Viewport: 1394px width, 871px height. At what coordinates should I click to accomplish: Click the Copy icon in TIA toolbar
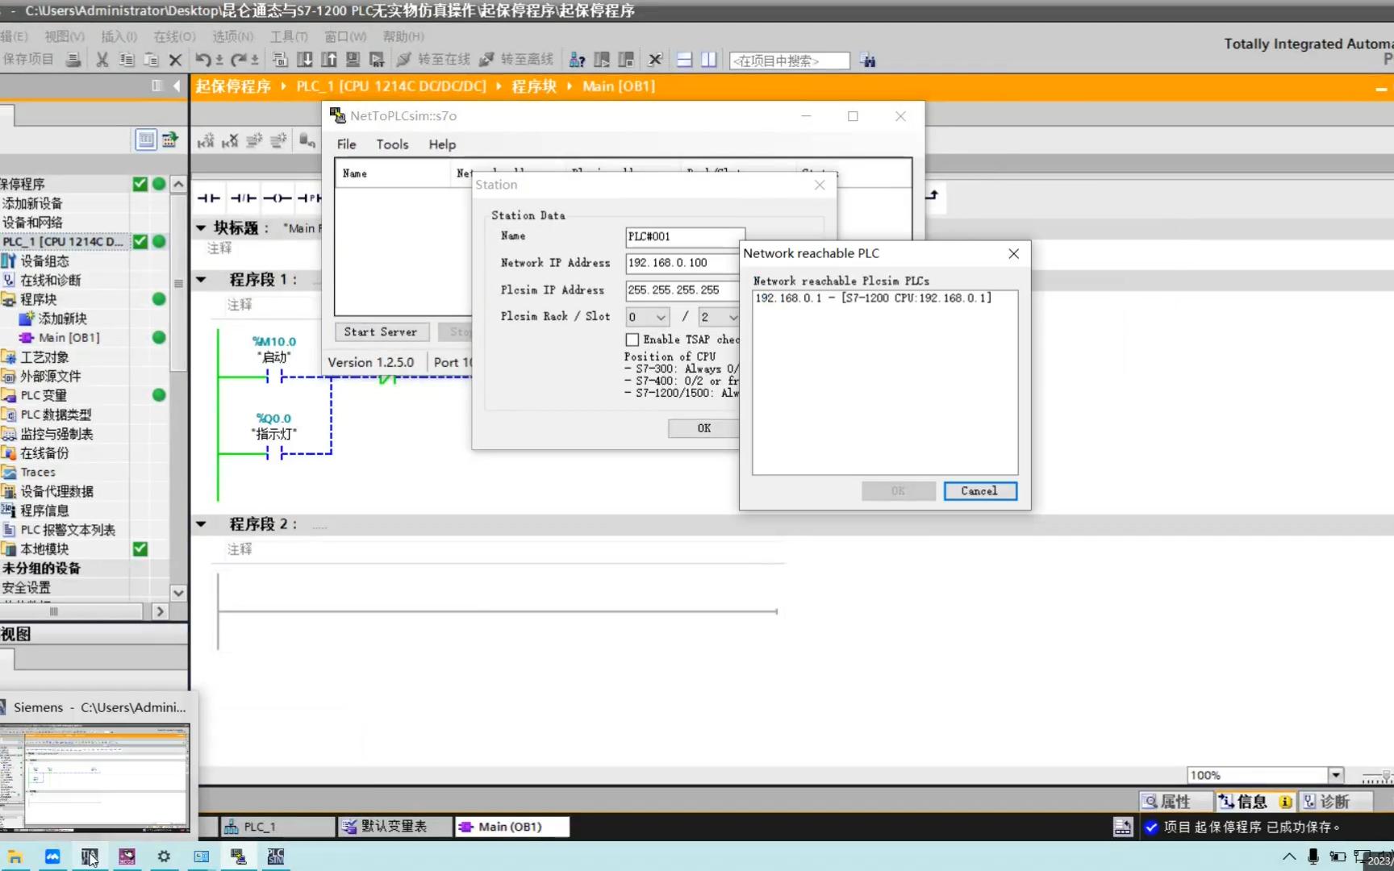click(x=127, y=60)
